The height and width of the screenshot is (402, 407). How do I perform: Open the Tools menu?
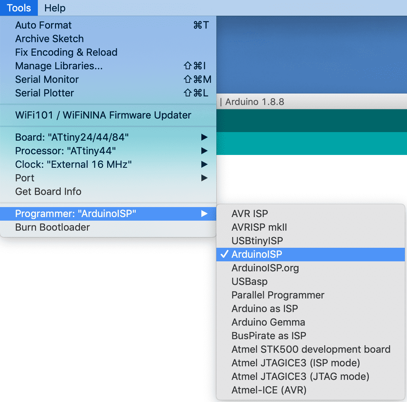click(x=19, y=8)
